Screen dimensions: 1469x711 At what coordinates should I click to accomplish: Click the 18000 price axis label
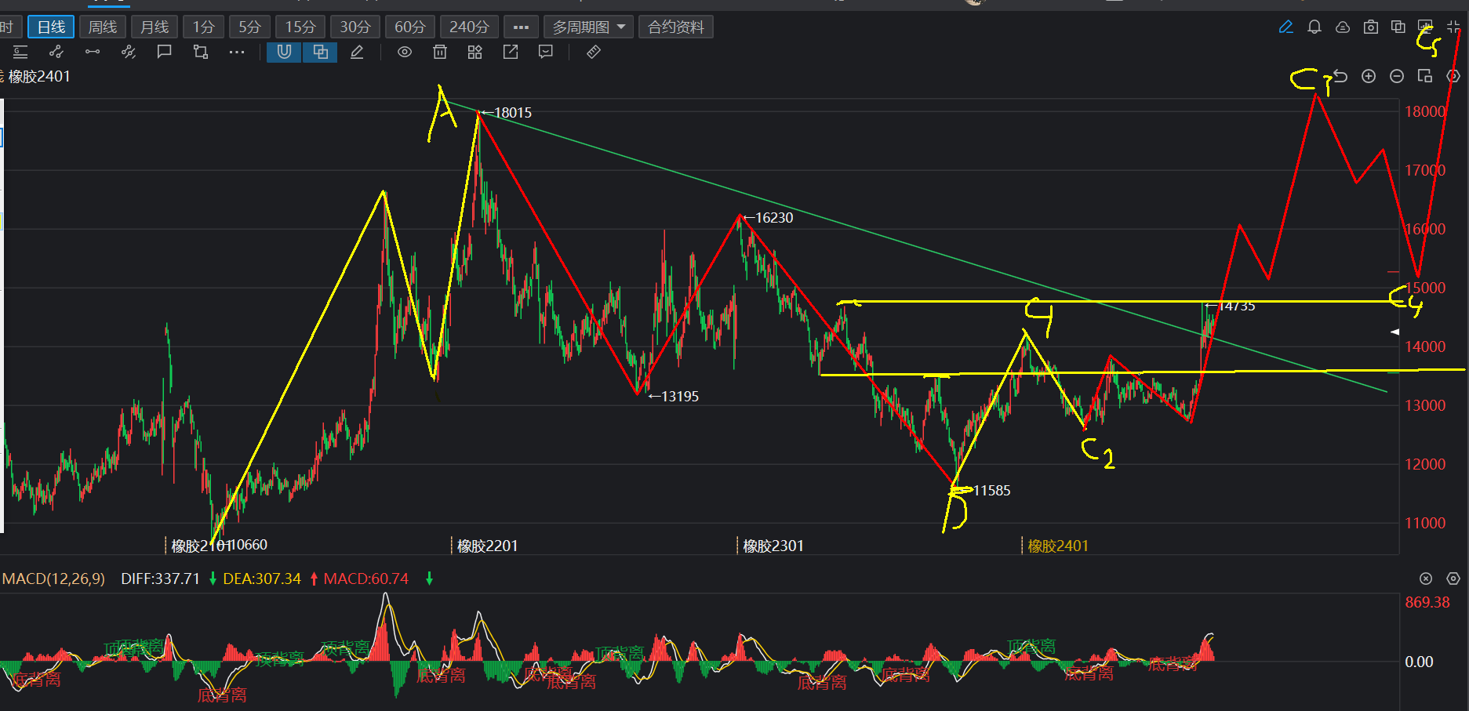[1425, 111]
